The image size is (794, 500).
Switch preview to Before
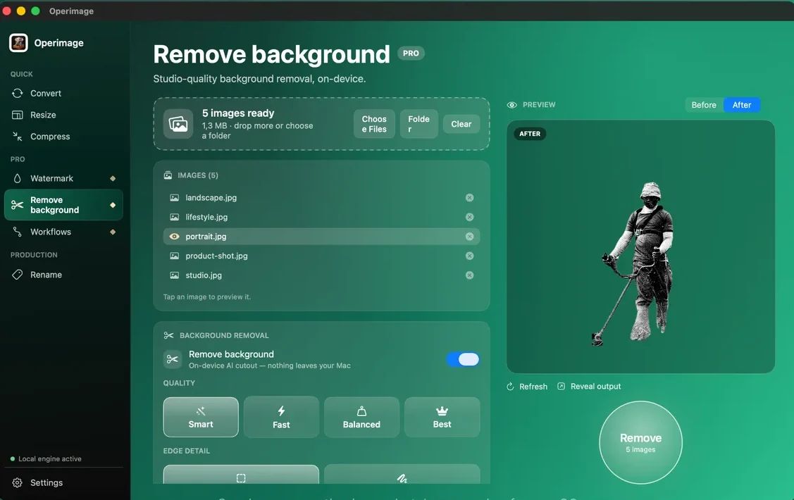[x=704, y=105]
